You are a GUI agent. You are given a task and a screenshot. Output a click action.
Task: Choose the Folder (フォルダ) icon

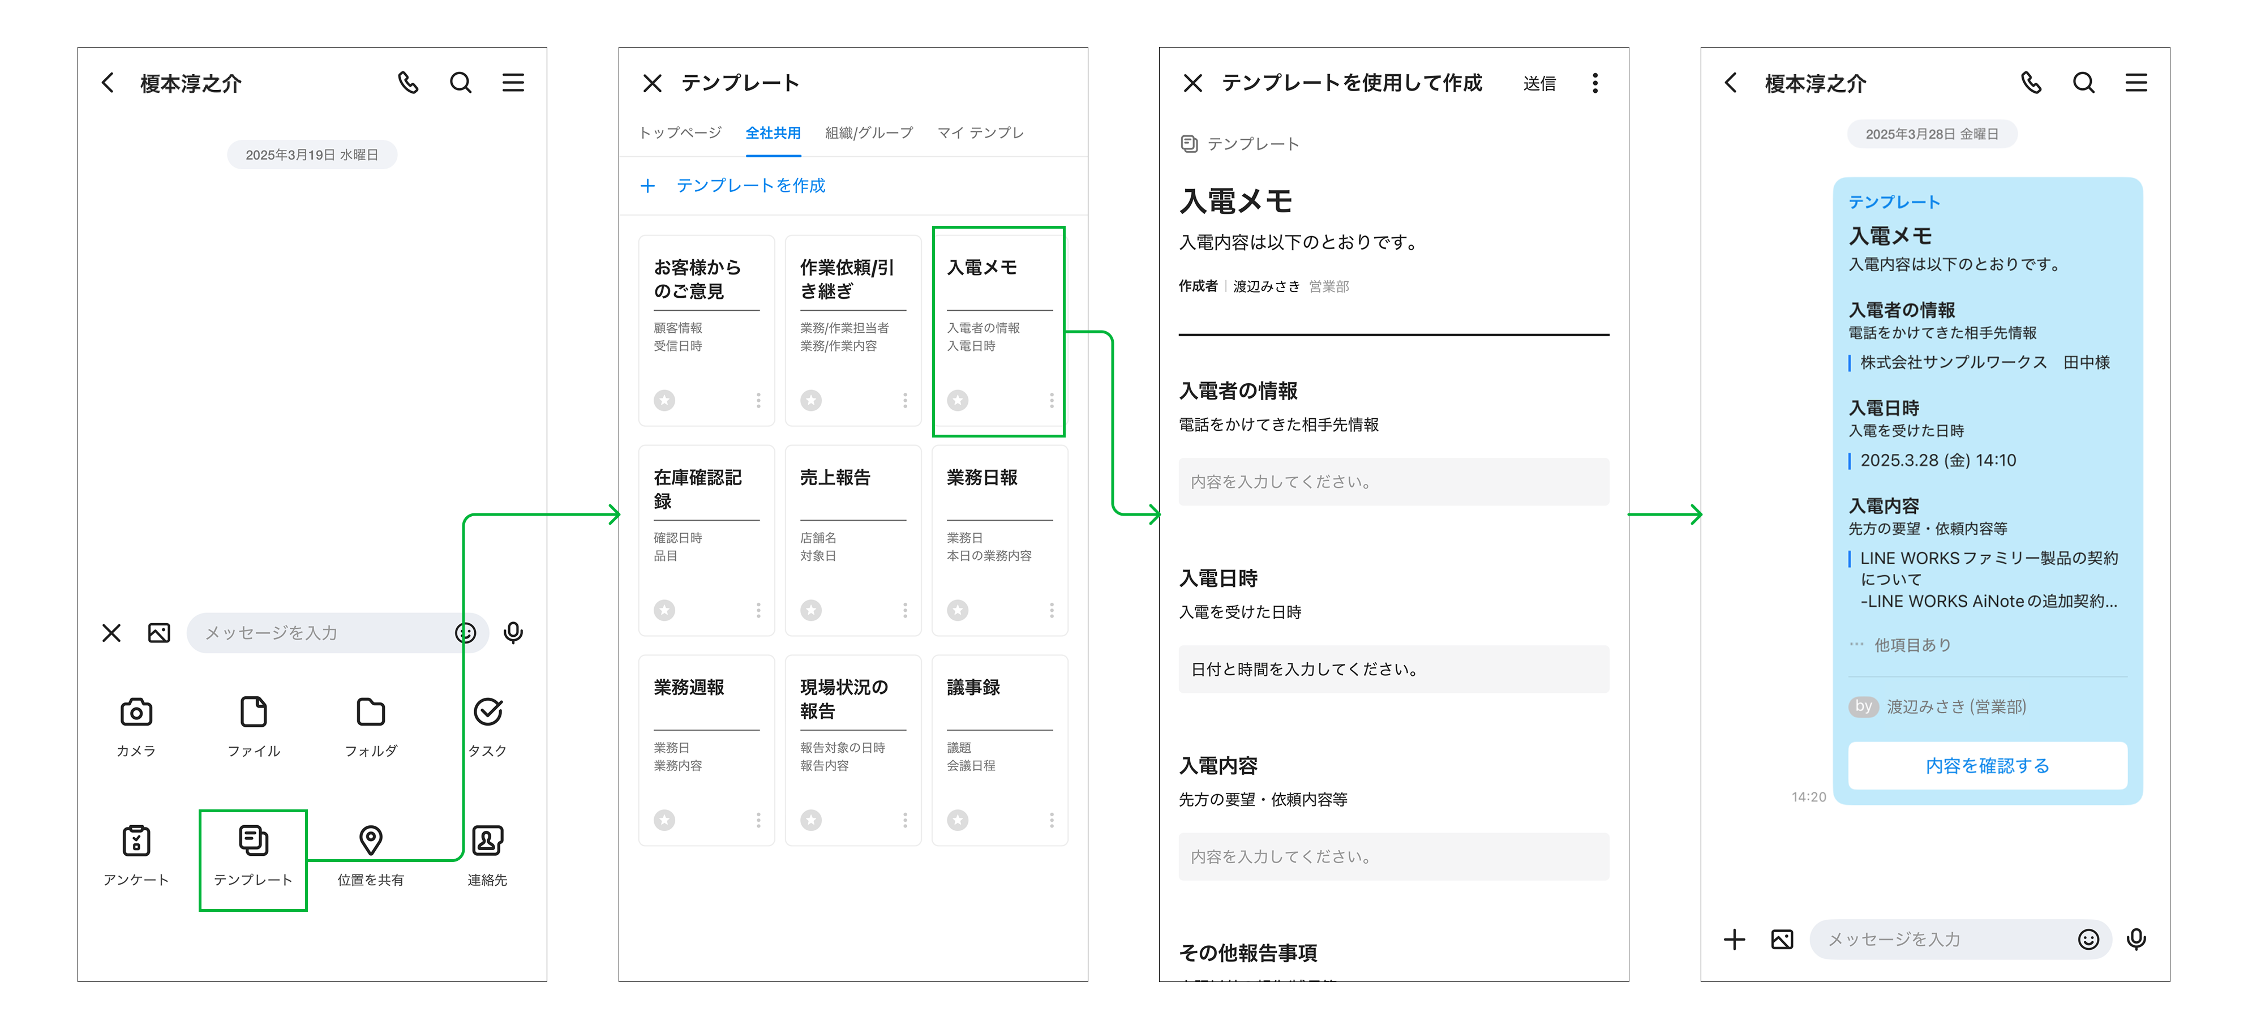[x=370, y=713]
